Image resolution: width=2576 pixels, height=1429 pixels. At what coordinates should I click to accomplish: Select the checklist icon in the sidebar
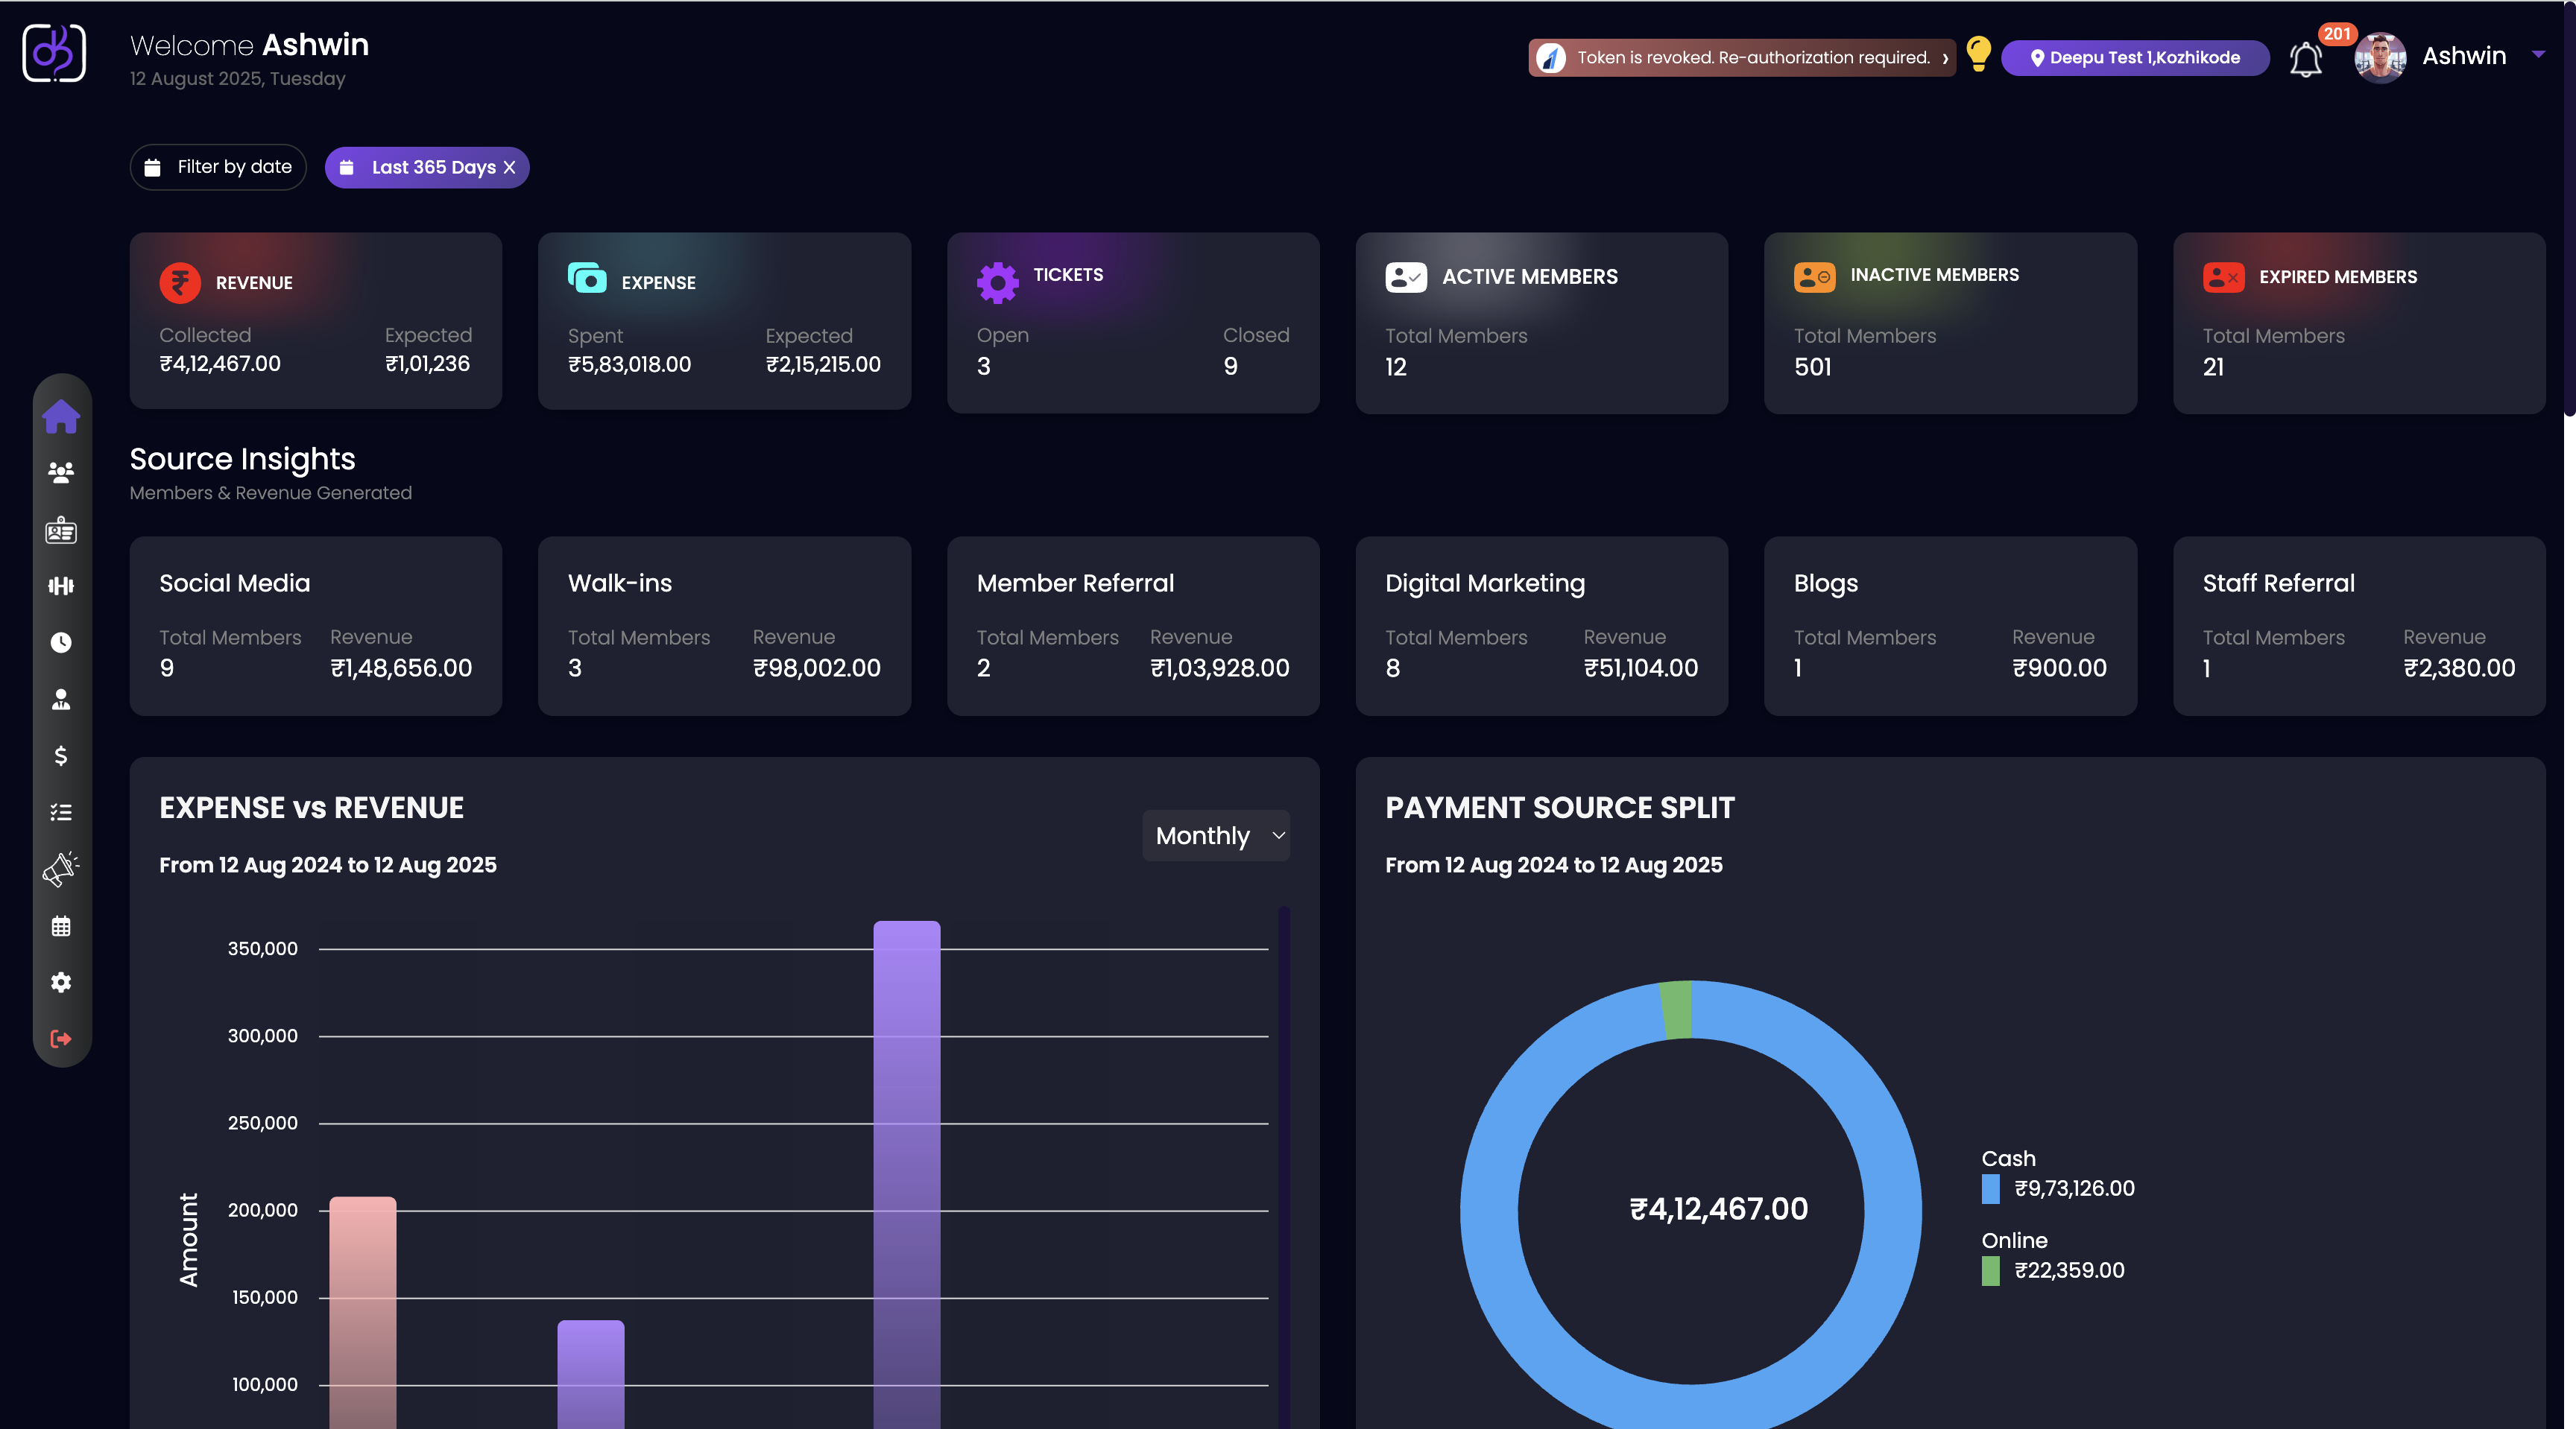(61, 812)
